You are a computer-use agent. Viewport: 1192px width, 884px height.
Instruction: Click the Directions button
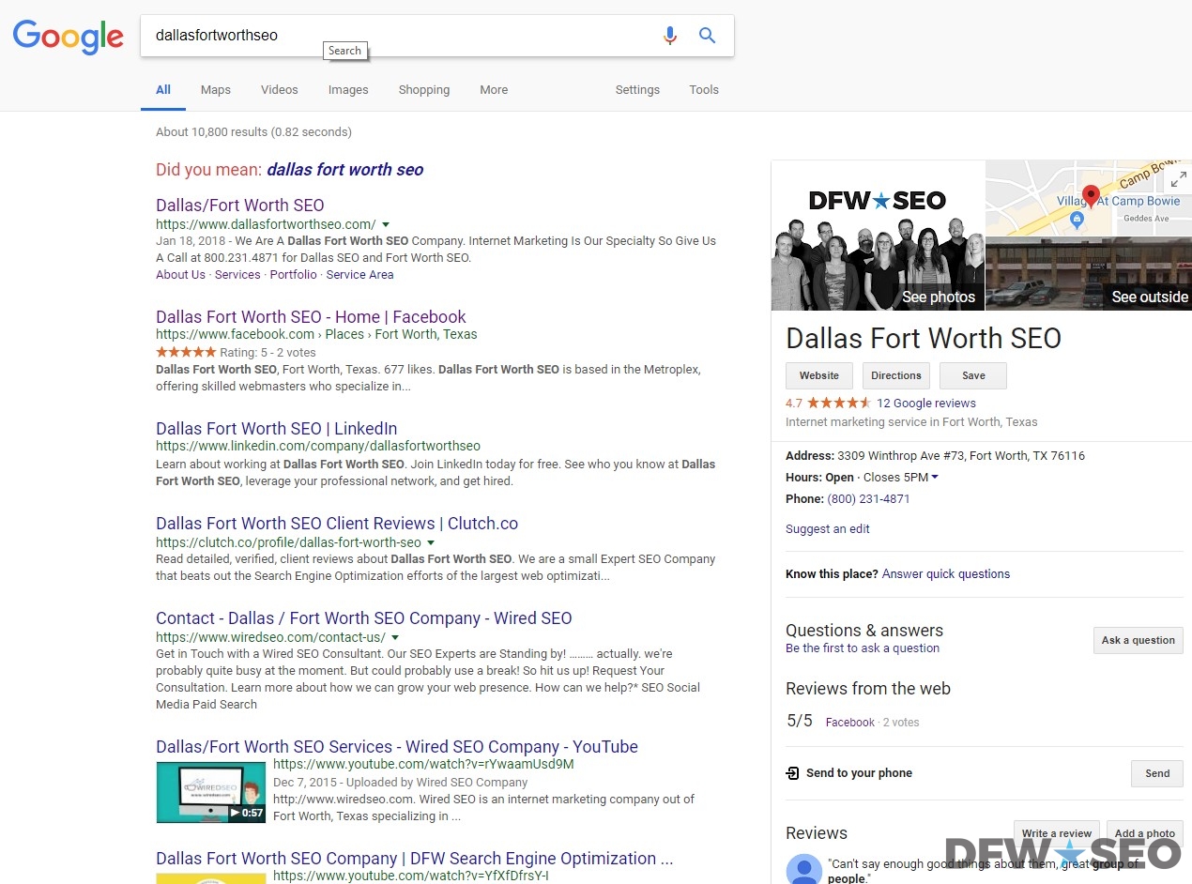(896, 375)
